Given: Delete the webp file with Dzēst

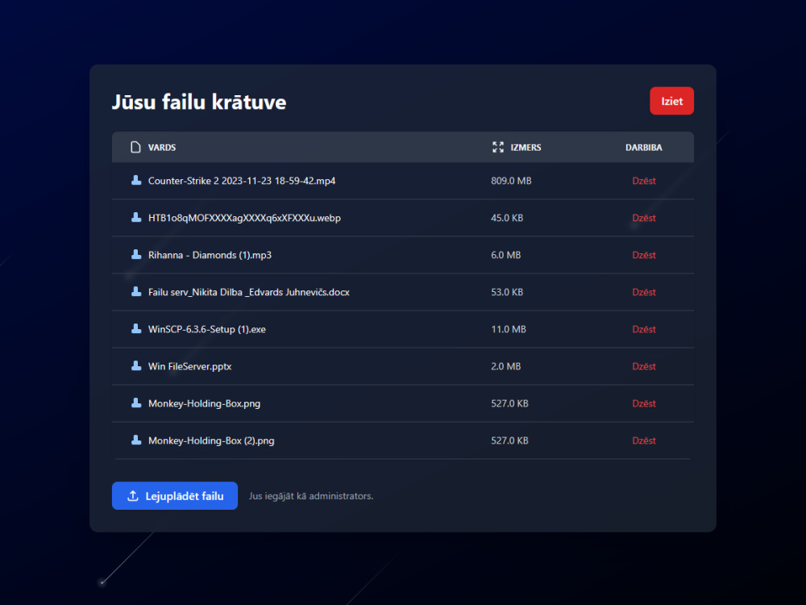Looking at the screenshot, I should [643, 218].
